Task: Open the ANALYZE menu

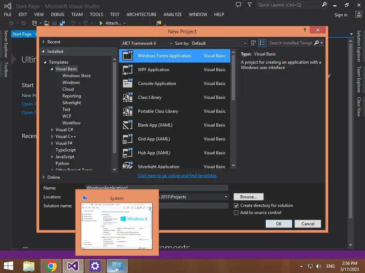Action: [x=173, y=14]
